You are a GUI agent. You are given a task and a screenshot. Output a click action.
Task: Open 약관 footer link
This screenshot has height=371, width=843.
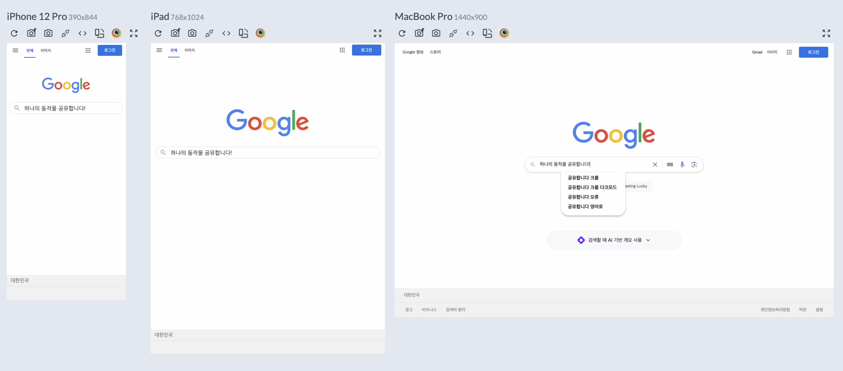point(803,310)
